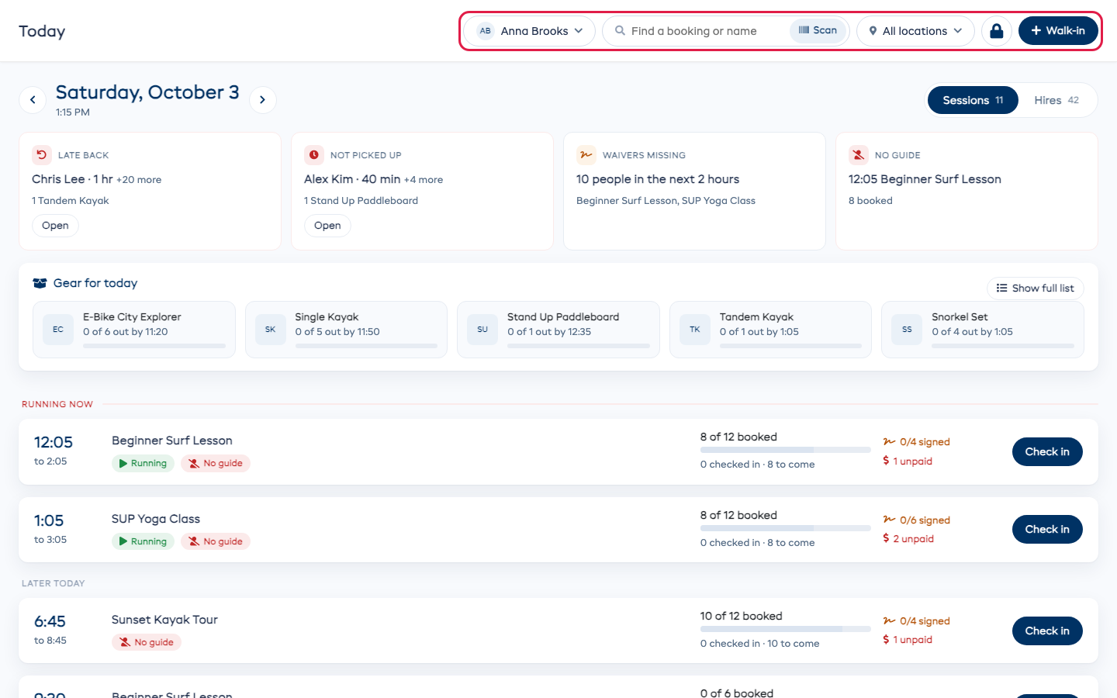
Task: Go to the previous day
Action: click(x=33, y=100)
